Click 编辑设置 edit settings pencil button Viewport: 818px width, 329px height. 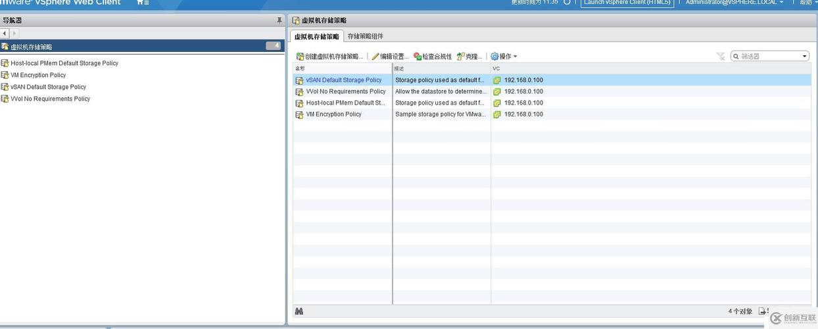[x=390, y=57]
